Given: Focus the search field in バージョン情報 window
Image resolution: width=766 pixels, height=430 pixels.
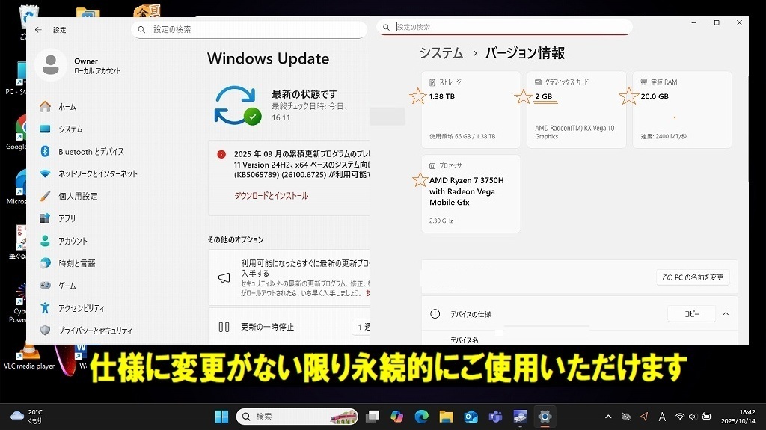Looking at the screenshot, I should pyautogui.click(x=504, y=28).
